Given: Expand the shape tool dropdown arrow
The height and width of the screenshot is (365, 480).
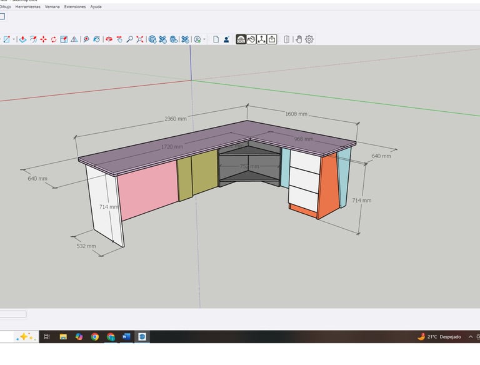Looking at the screenshot, I should pyautogui.click(x=14, y=39).
